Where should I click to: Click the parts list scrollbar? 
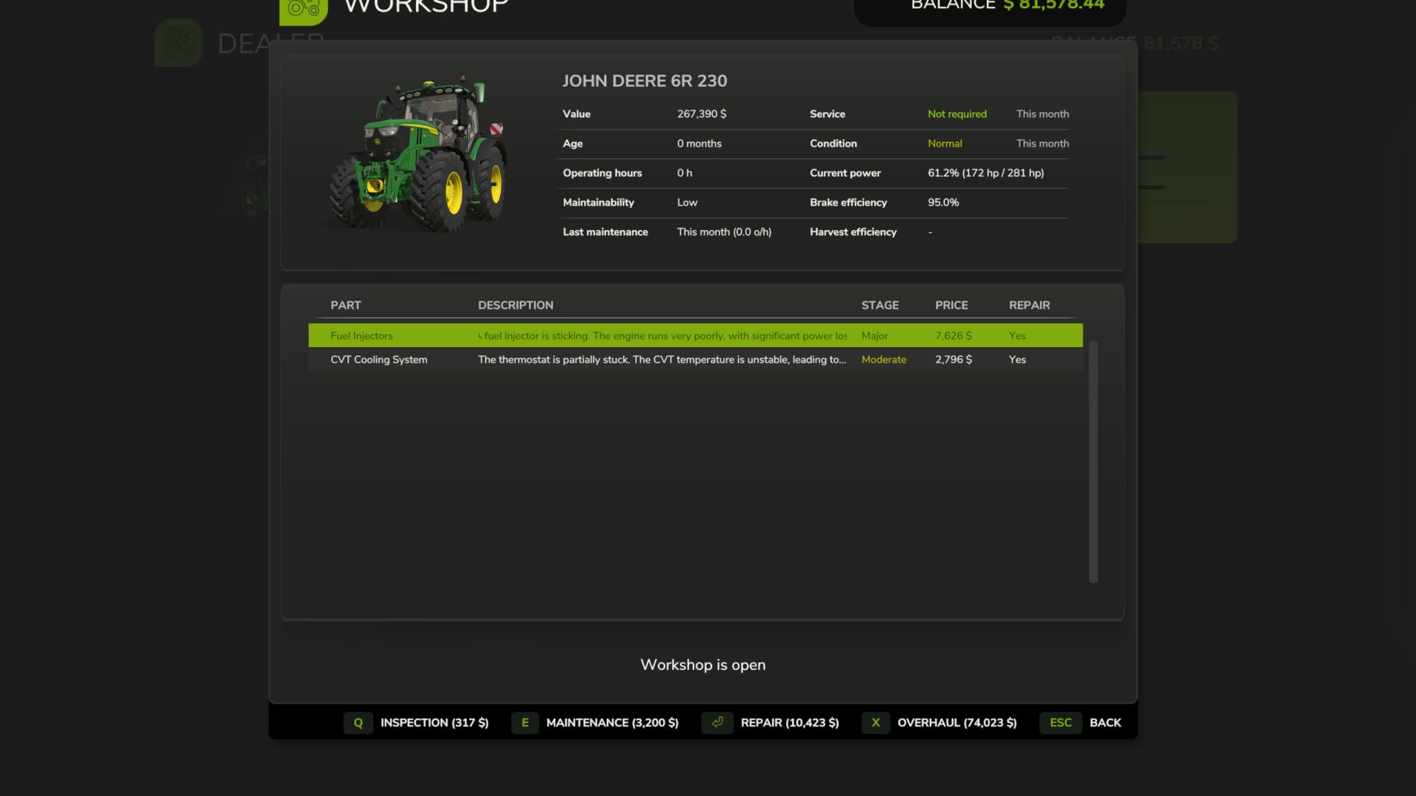1093,461
